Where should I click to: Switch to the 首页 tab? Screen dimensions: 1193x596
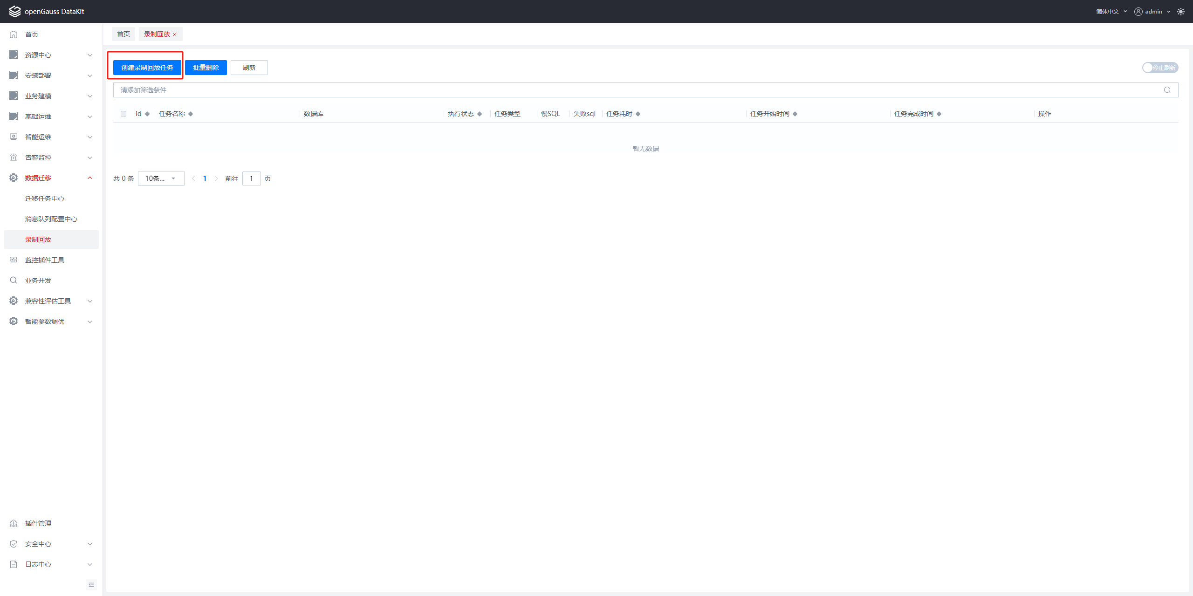click(123, 34)
